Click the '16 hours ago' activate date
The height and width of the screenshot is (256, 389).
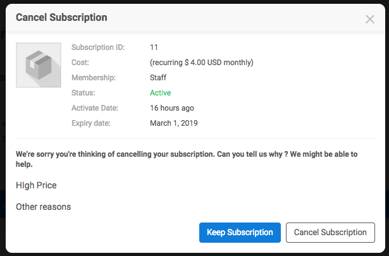172,108
